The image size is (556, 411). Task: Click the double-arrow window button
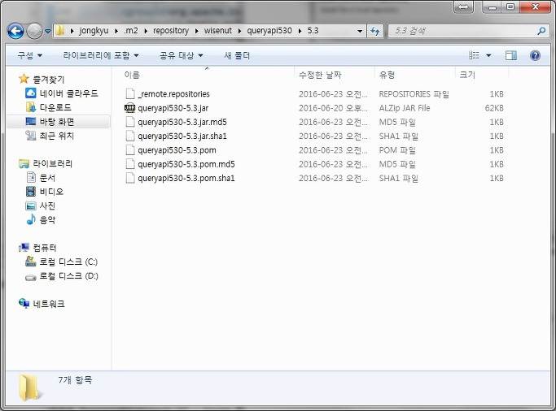[x=463, y=6]
